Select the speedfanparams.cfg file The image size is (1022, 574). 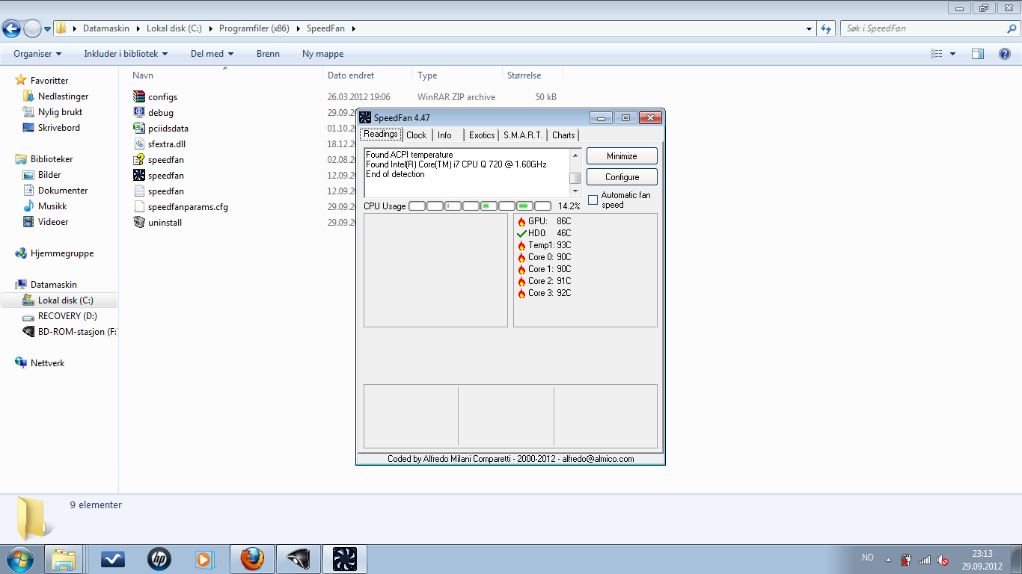point(180,207)
